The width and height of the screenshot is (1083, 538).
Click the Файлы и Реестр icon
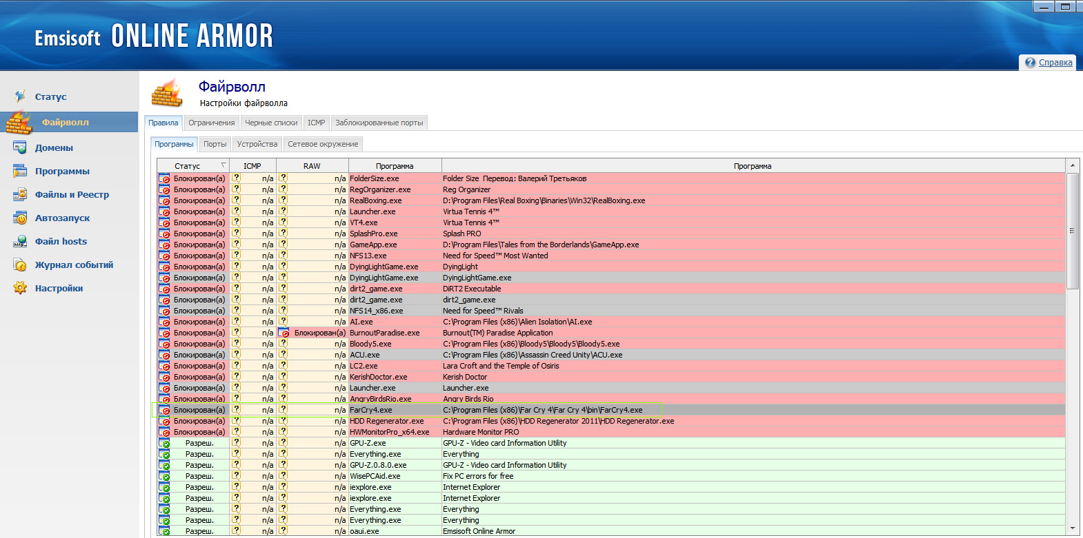click(x=20, y=194)
